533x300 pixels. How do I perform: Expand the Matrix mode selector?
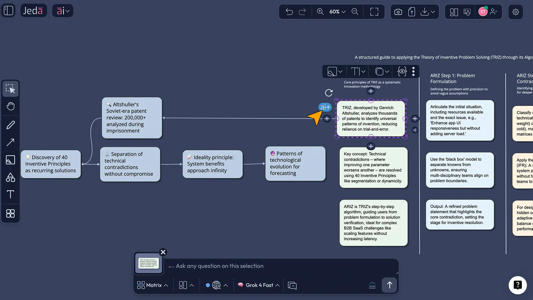[152, 285]
